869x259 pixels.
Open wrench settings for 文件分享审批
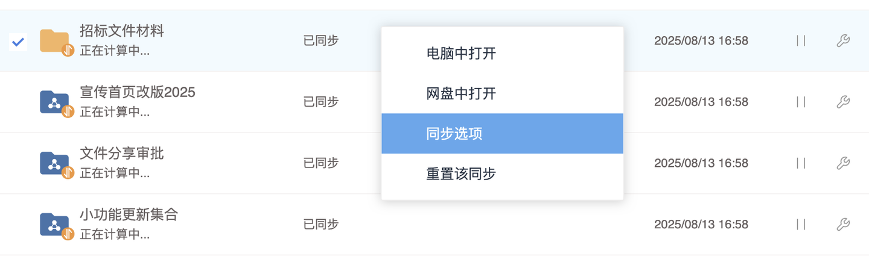[x=843, y=163]
